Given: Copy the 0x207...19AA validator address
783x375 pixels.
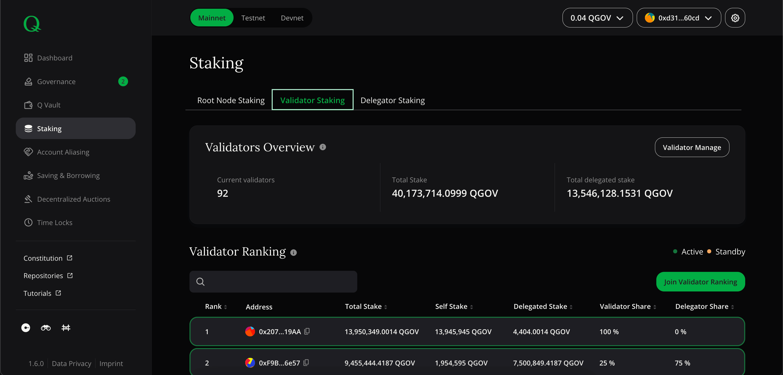Looking at the screenshot, I should tap(307, 331).
